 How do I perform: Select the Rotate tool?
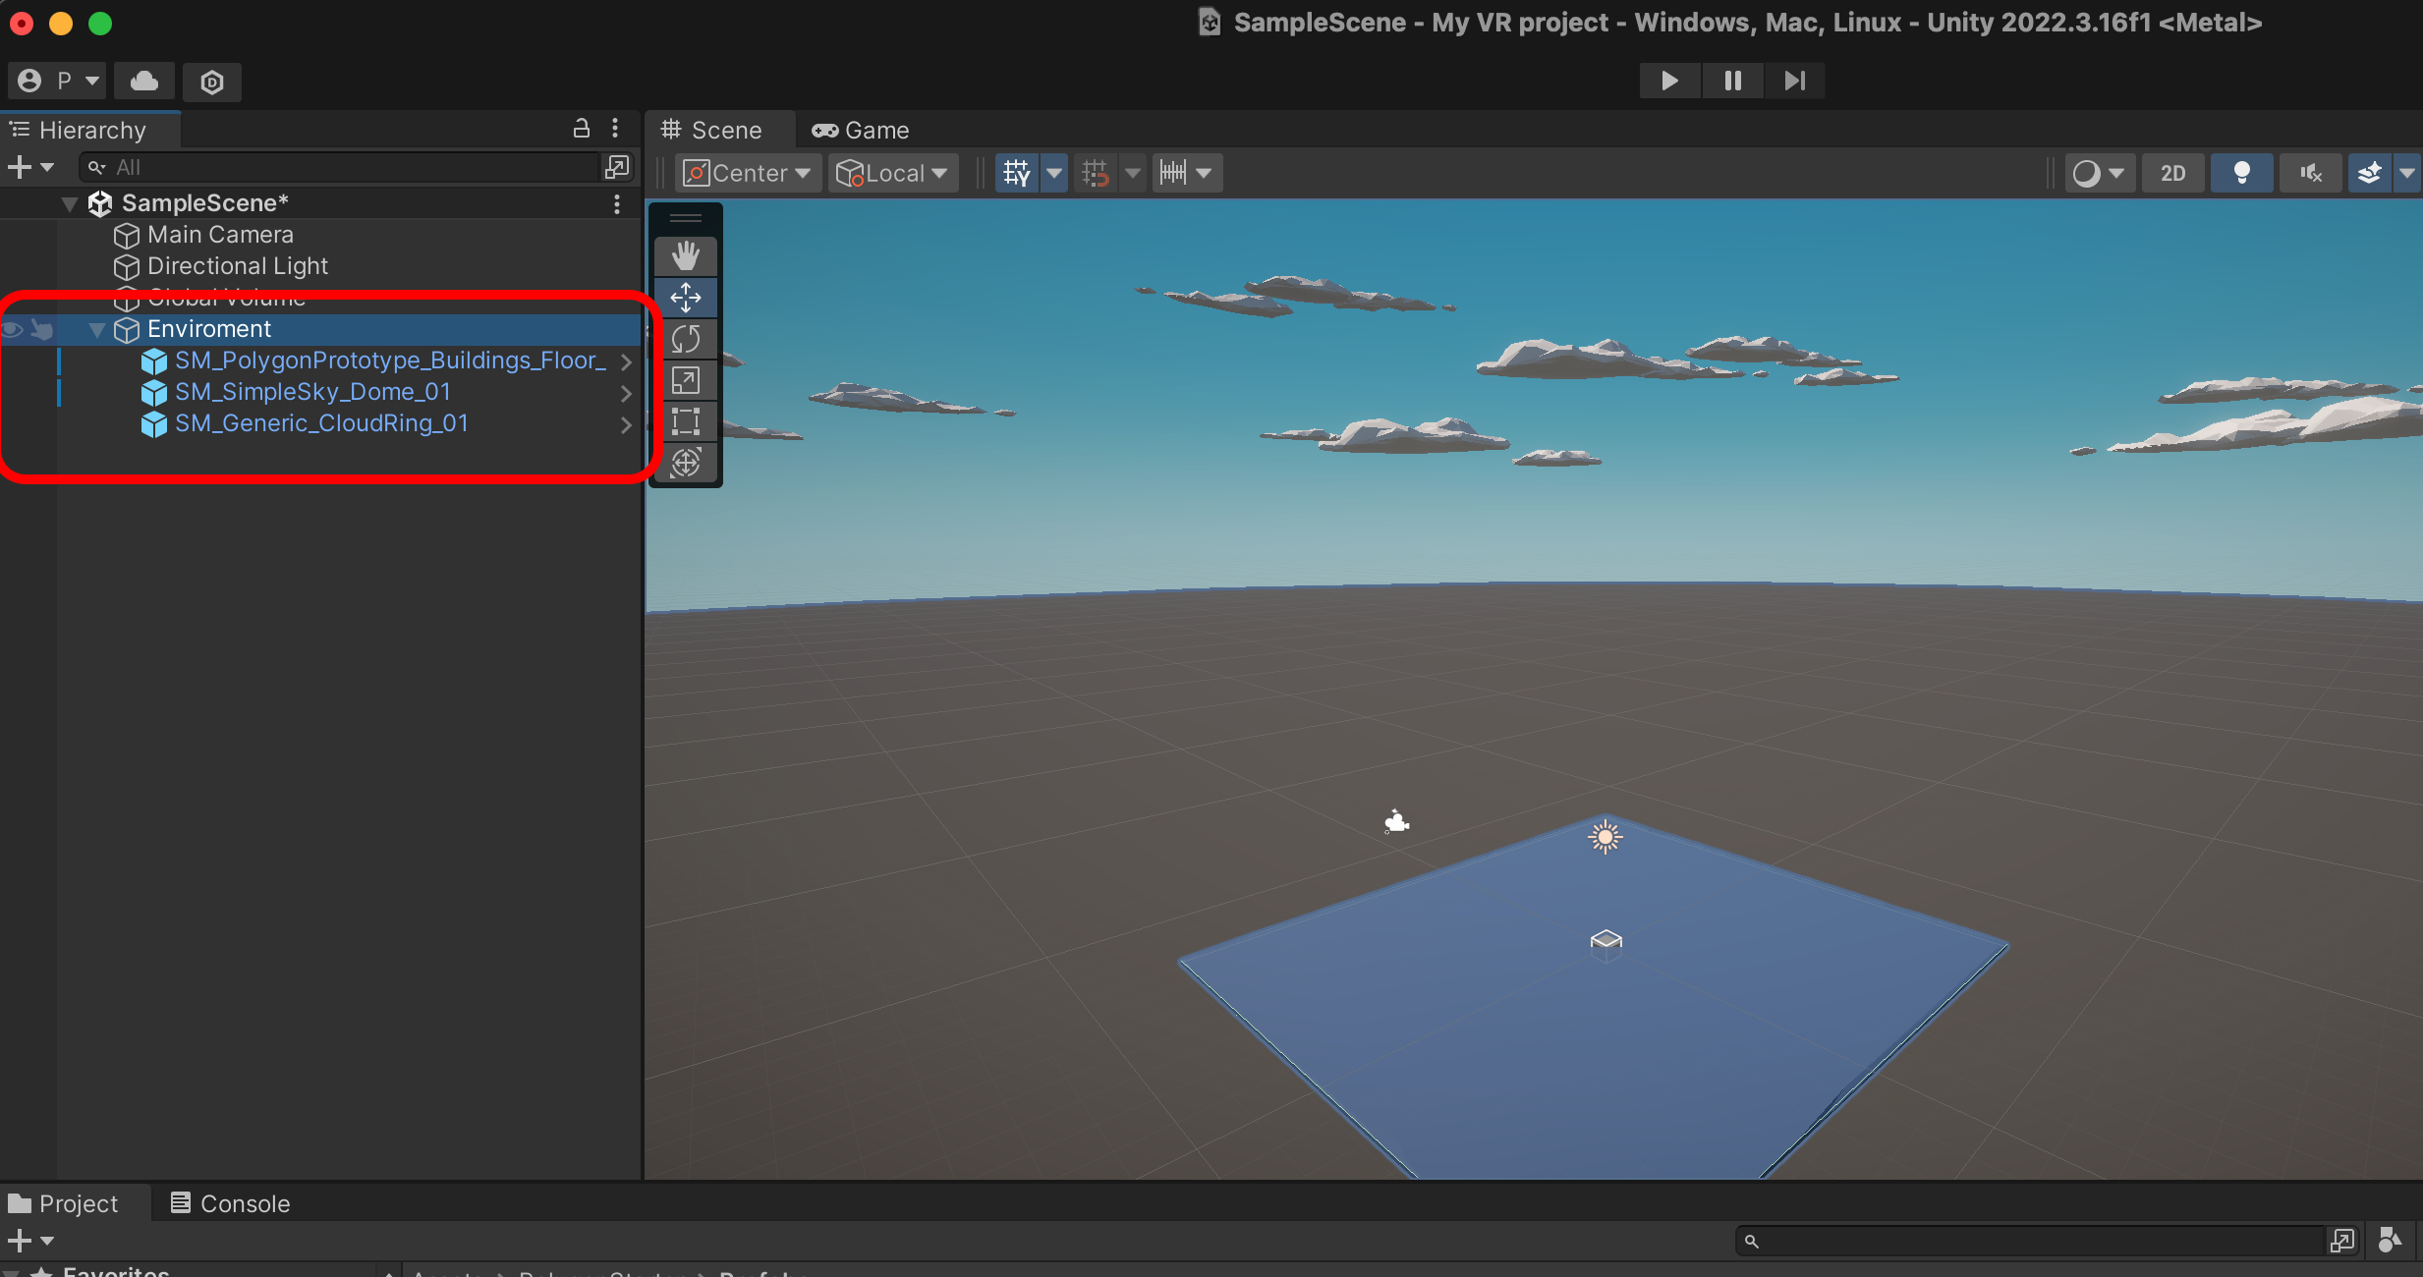click(685, 339)
